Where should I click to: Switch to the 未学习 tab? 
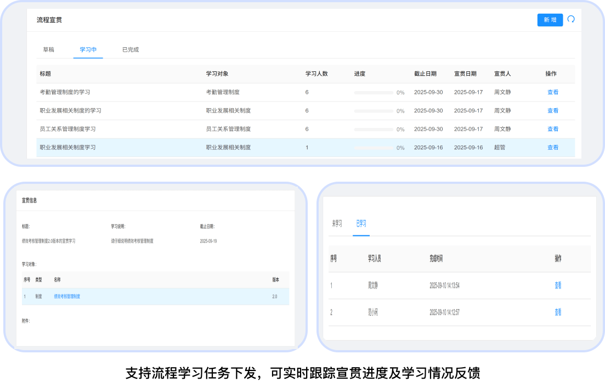coord(337,223)
